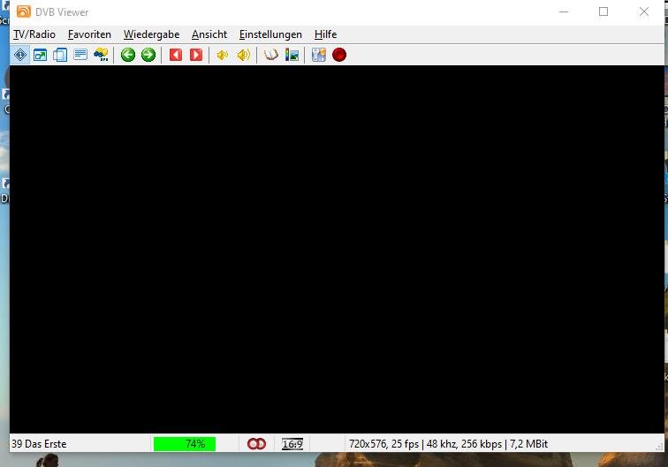Close the DVB Viewer window

(644, 12)
